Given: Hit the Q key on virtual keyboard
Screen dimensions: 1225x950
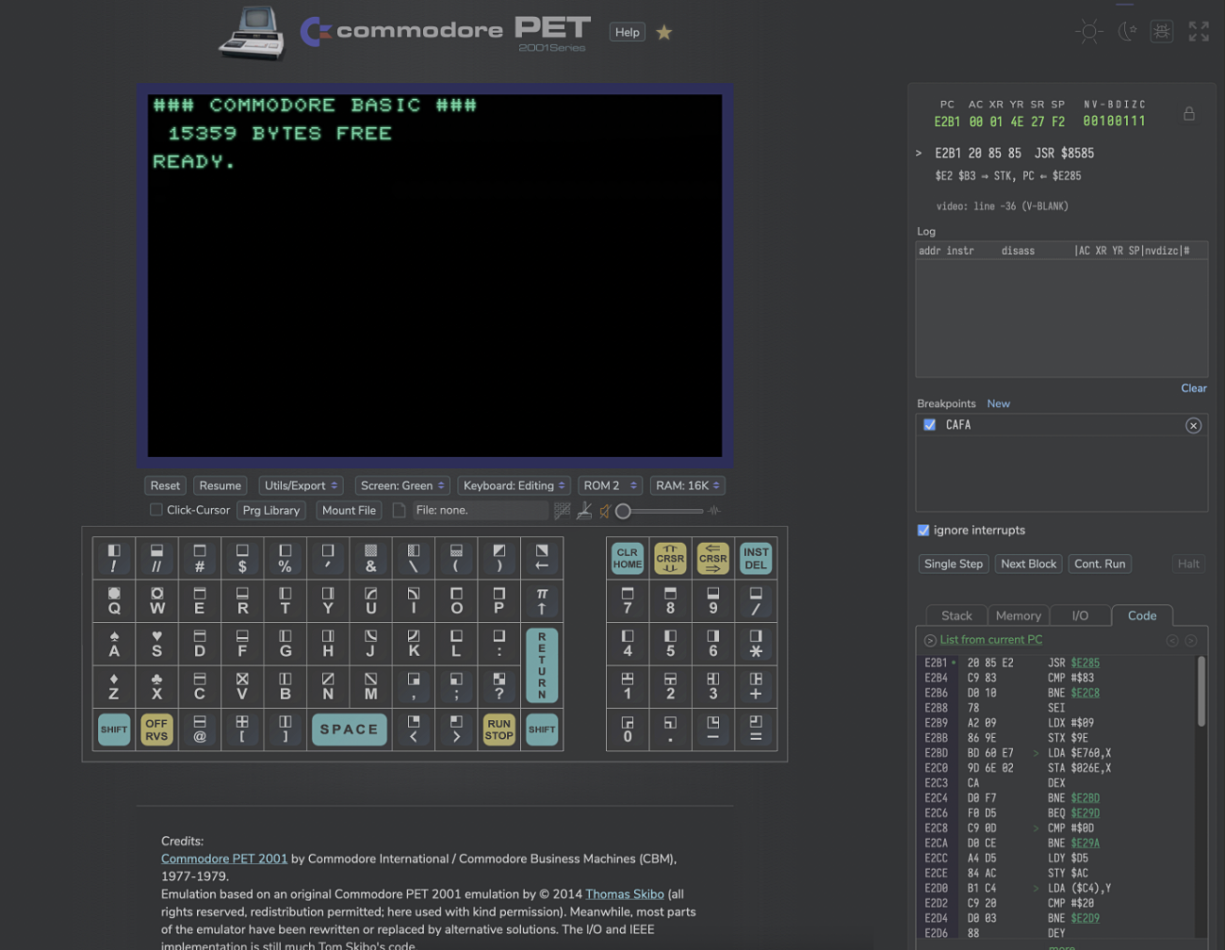Looking at the screenshot, I should (x=114, y=600).
